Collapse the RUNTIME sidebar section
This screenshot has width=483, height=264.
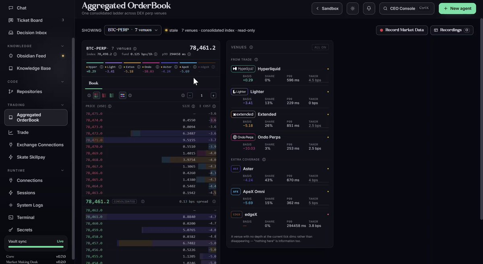62,170
